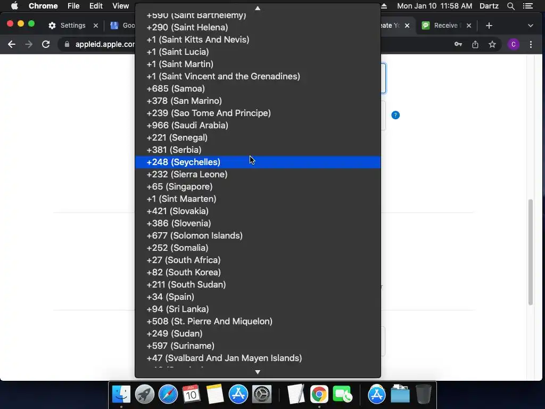545x409 pixels.
Task: Open the Edit menu
Action: [x=96, y=6]
